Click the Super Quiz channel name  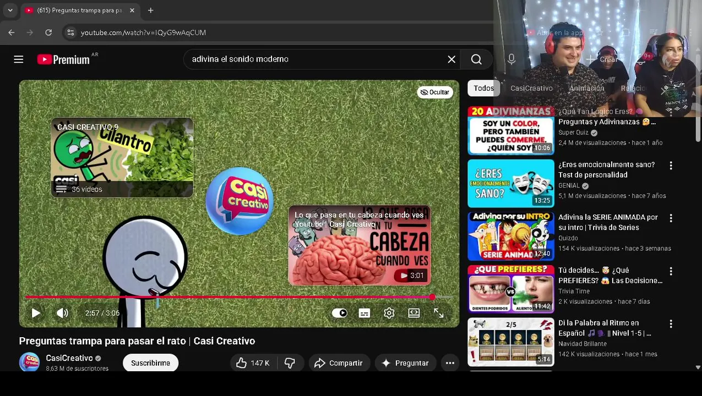(x=573, y=133)
